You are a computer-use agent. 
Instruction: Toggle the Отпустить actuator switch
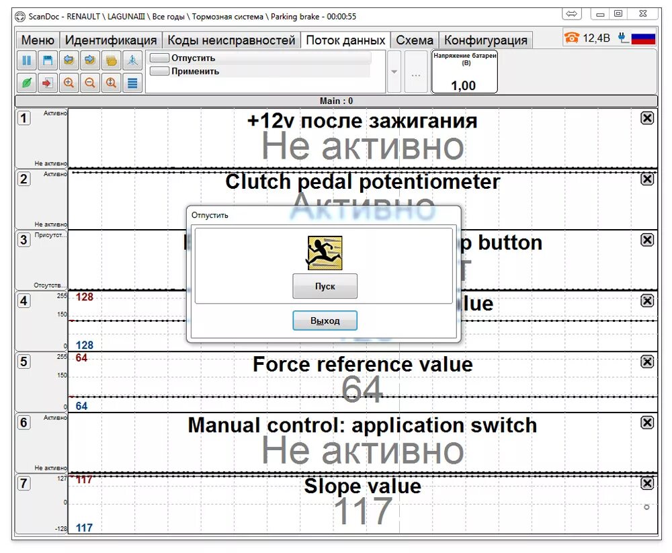point(159,57)
